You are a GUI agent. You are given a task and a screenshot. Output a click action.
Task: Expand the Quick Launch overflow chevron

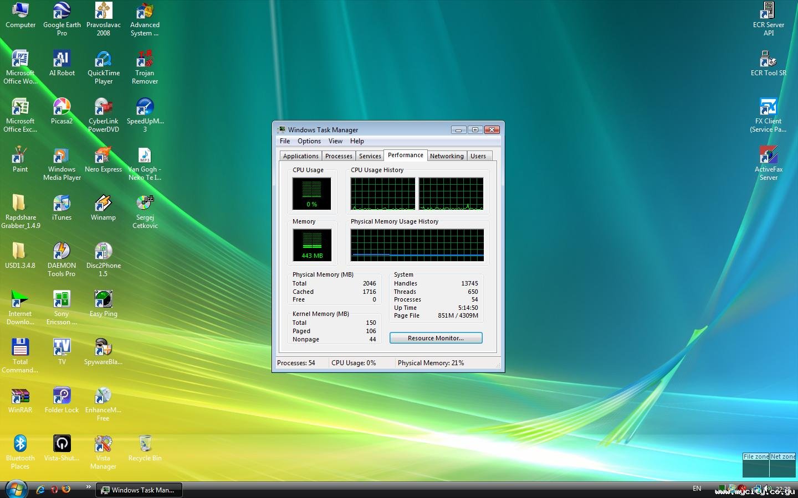coord(88,487)
